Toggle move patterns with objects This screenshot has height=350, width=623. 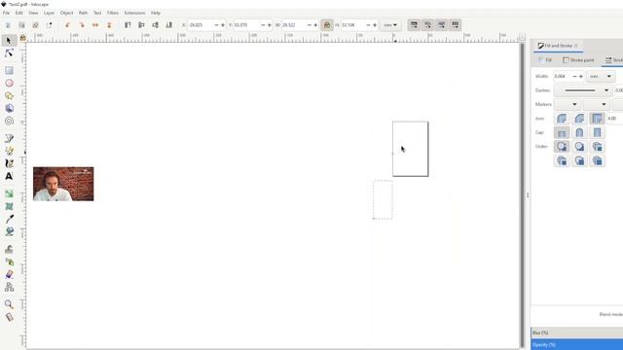click(x=456, y=25)
